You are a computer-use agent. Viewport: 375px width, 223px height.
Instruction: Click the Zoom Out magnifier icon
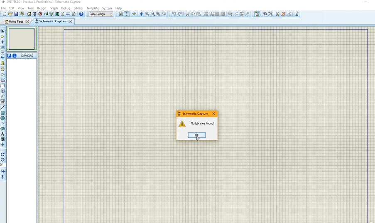[x=152, y=14]
